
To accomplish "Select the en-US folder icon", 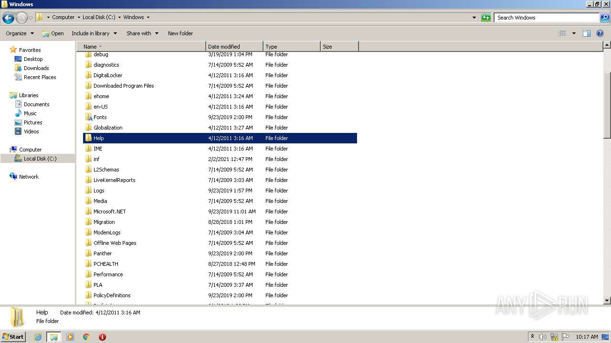I will click(88, 107).
